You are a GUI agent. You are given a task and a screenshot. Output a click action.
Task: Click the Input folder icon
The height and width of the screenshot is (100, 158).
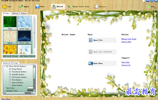4,7
